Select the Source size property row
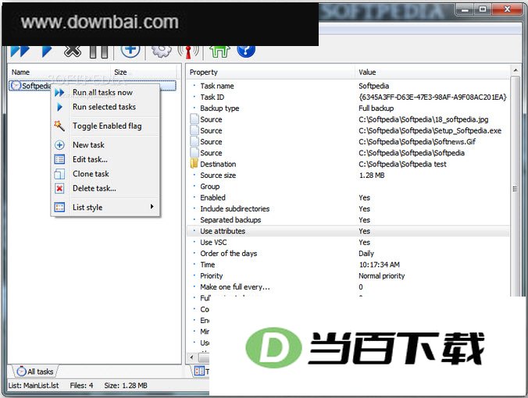 [348, 175]
